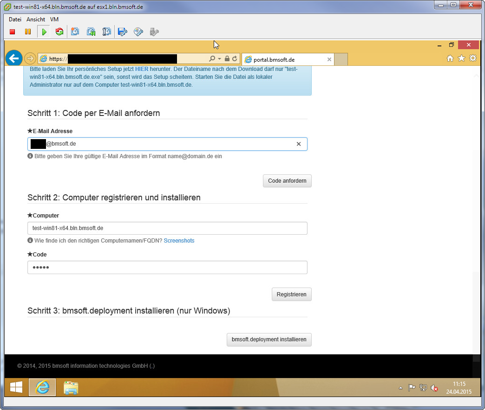Go forward in Internet Explorer

click(x=30, y=58)
